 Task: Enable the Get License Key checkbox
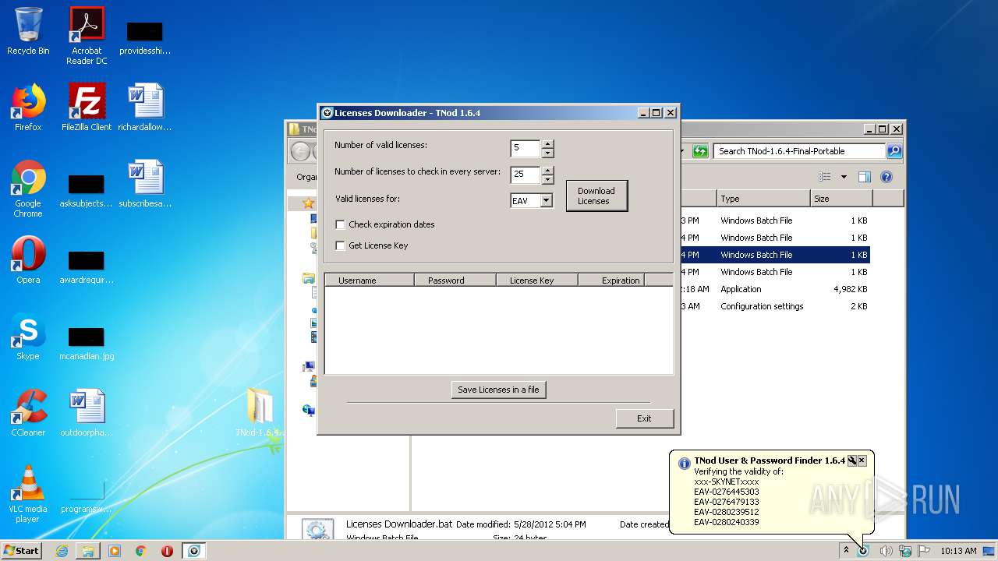tap(340, 245)
